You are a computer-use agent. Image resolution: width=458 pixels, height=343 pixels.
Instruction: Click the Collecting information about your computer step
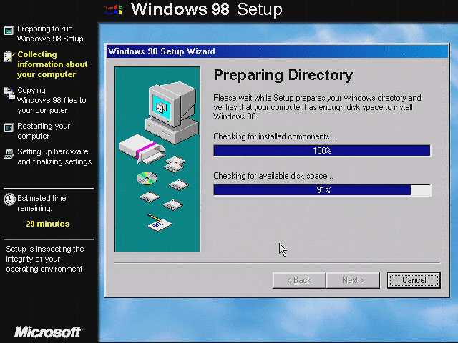point(52,64)
